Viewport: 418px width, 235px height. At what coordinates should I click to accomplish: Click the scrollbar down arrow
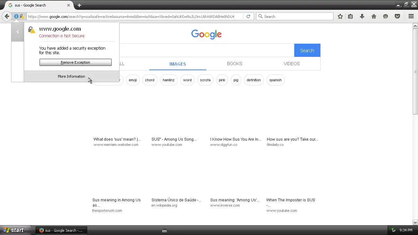(415, 222)
